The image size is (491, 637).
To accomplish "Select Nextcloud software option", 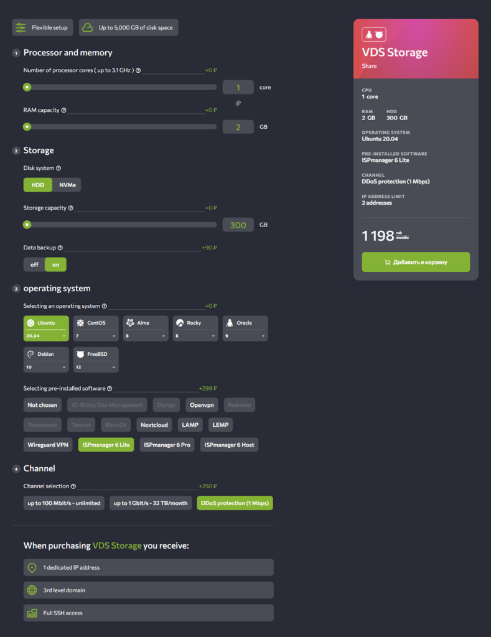I will [154, 425].
